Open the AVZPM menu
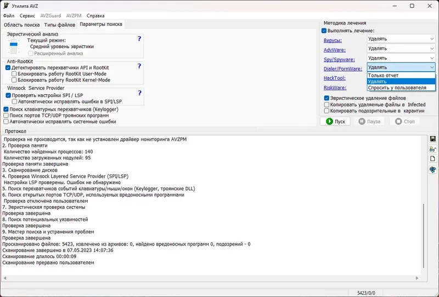This screenshot has width=439, height=297. [74, 16]
